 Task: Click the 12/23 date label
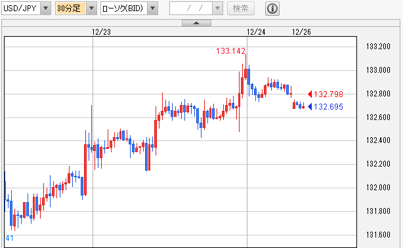point(101,32)
